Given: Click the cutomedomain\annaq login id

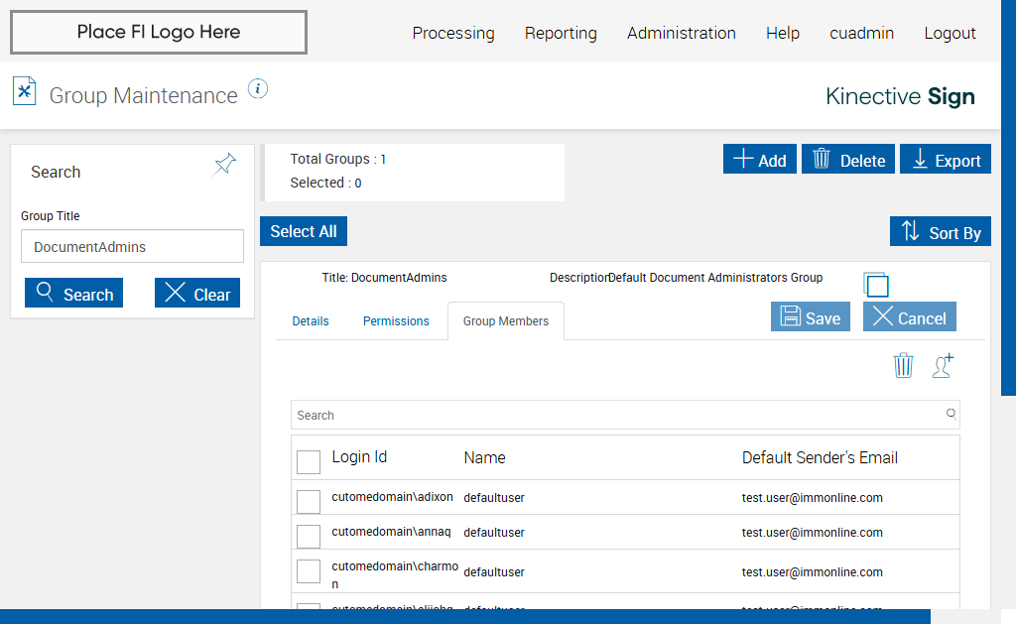Looking at the screenshot, I should (x=391, y=532).
